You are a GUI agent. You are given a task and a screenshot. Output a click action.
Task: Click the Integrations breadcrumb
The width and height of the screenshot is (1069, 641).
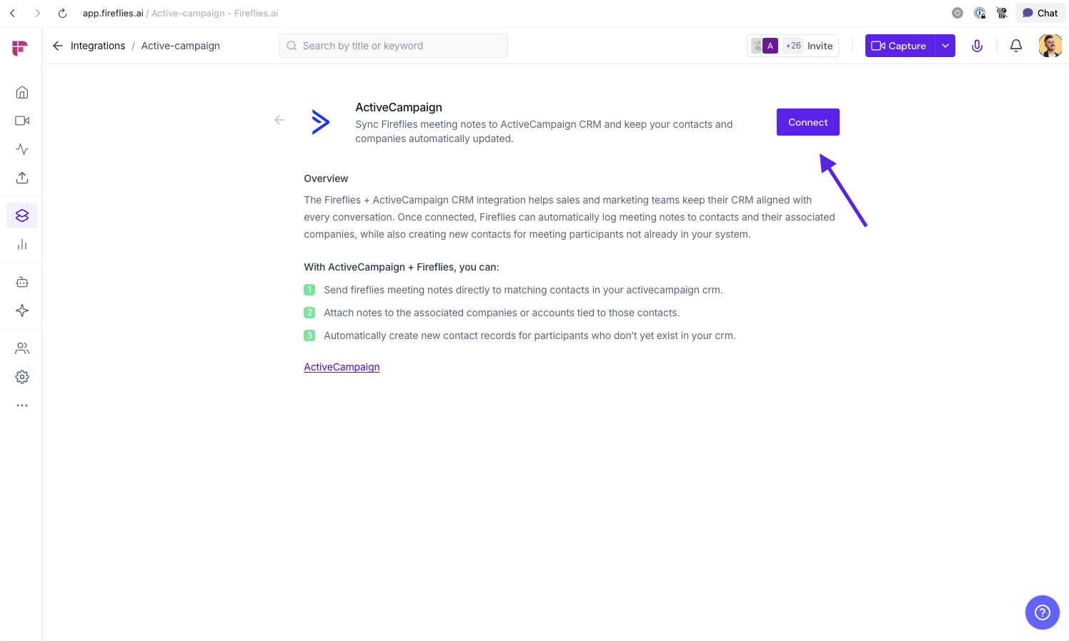pos(98,46)
